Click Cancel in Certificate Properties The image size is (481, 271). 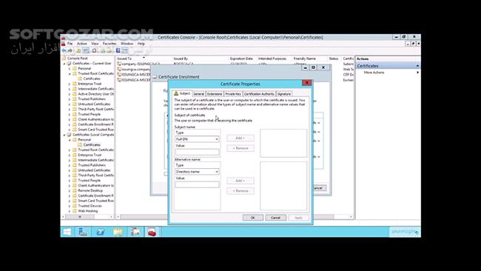click(275, 218)
